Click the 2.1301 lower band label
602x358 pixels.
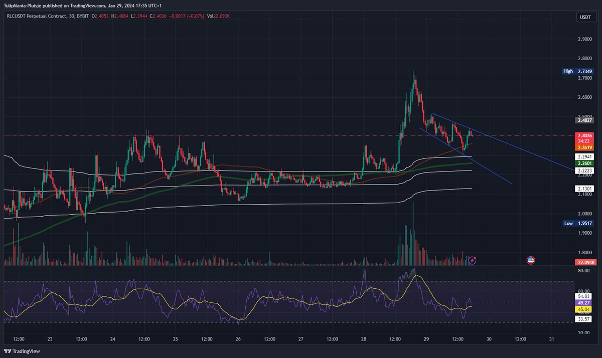[x=584, y=189]
